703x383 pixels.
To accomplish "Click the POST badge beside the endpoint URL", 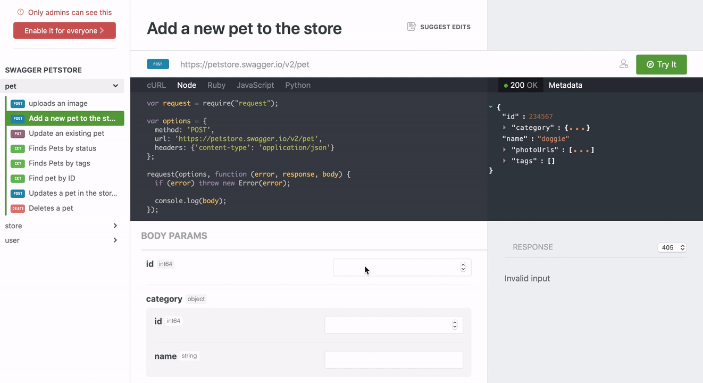I will [158, 64].
